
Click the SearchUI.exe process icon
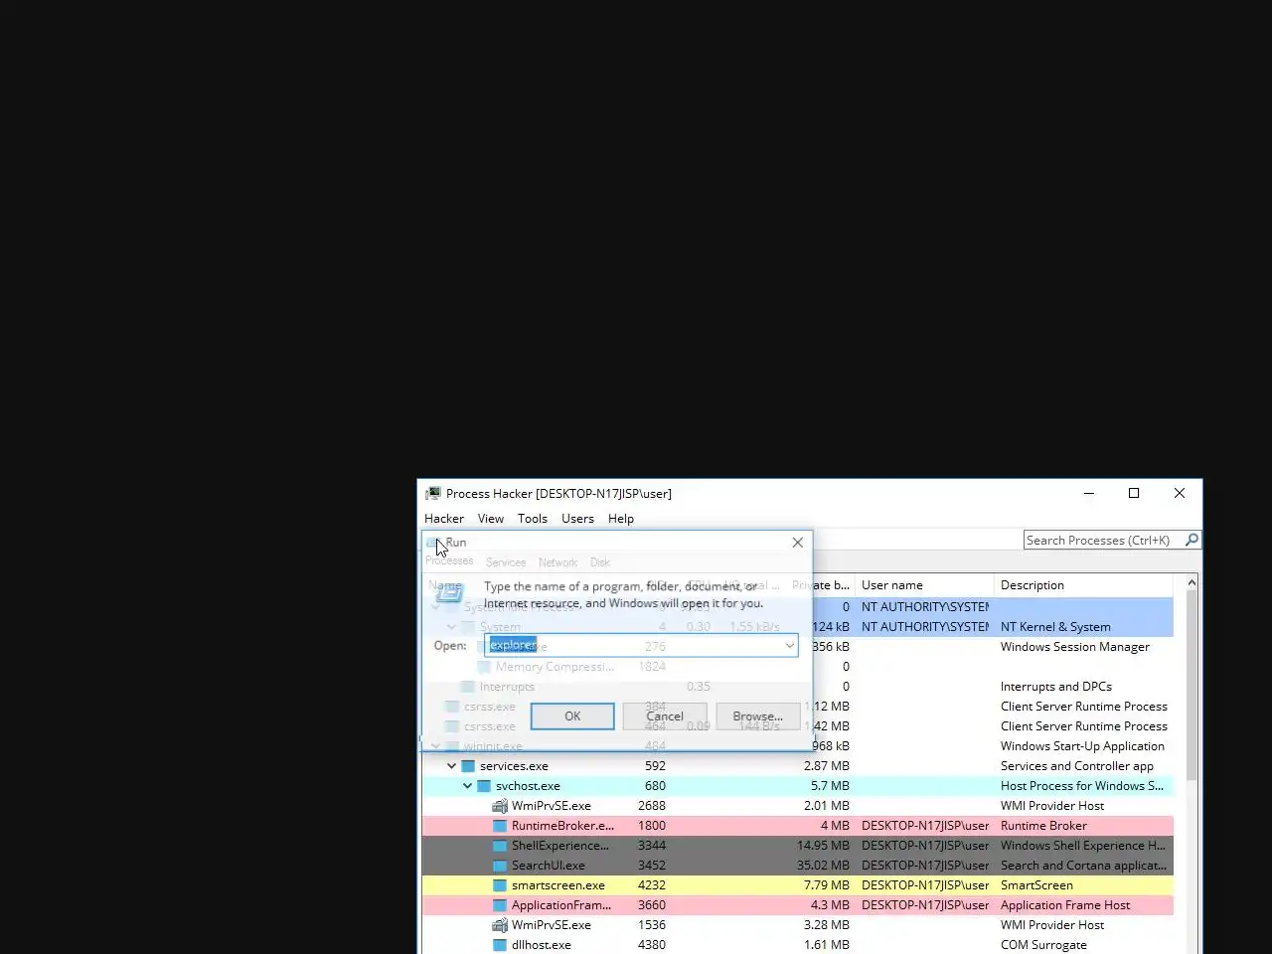500,866
